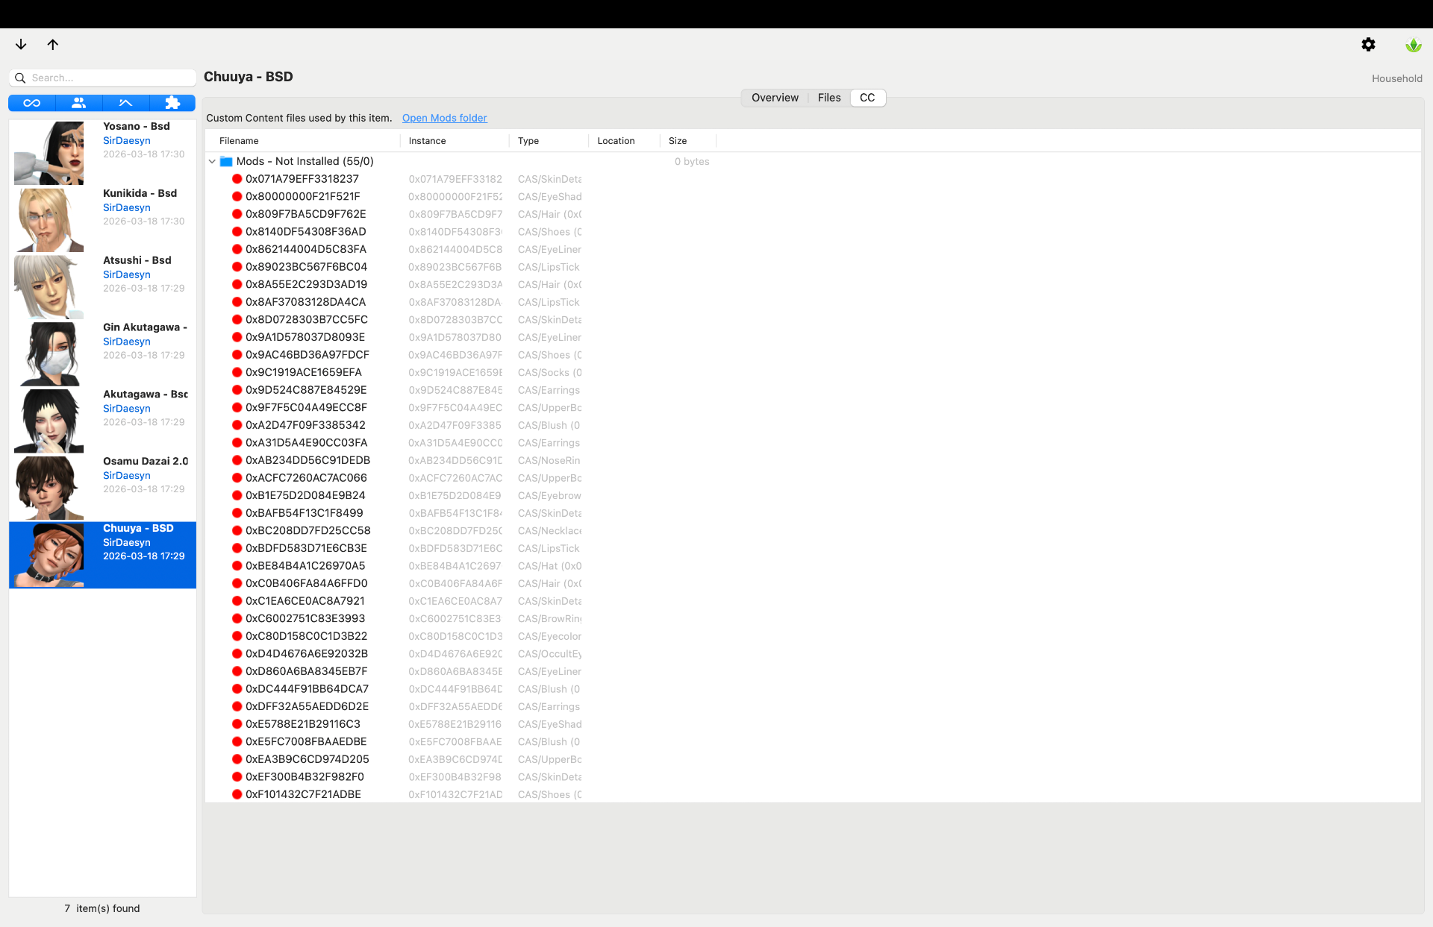Select the Osamu Dazai 2.0 thumbnail
1433x927 pixels.
(49, 488)
